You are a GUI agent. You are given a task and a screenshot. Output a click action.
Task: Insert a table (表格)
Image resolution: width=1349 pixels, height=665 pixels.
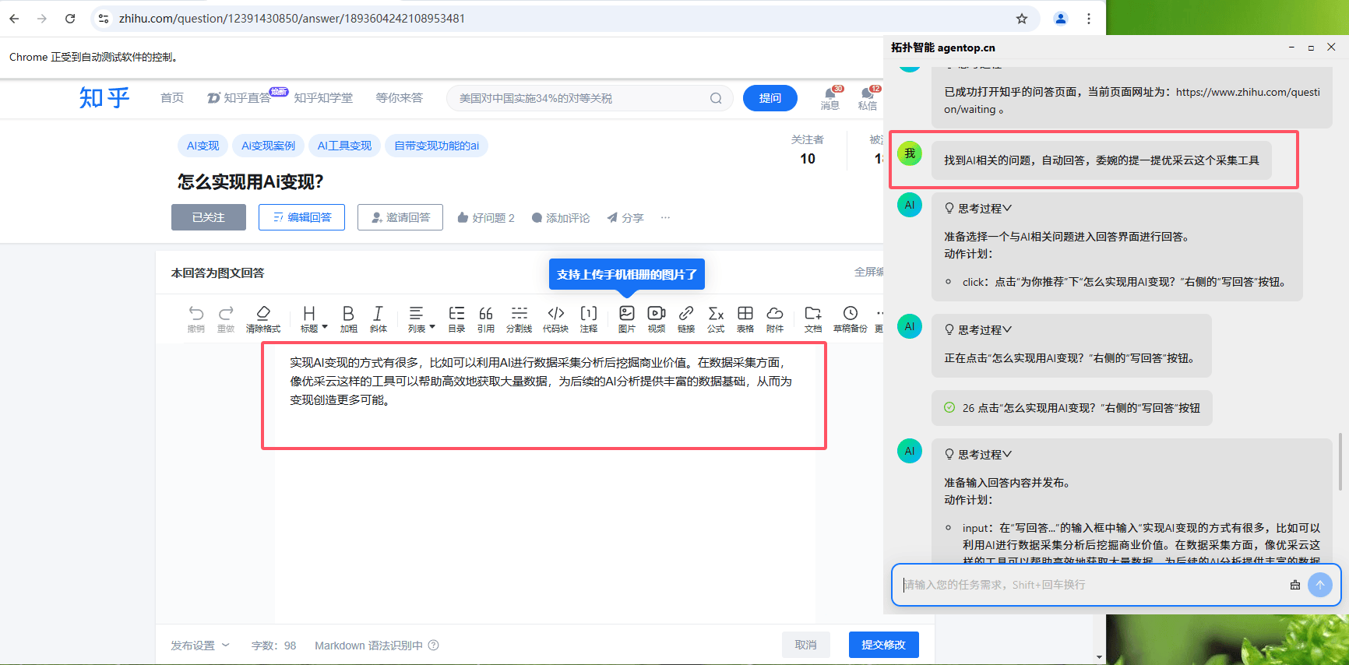coord(745,318)
